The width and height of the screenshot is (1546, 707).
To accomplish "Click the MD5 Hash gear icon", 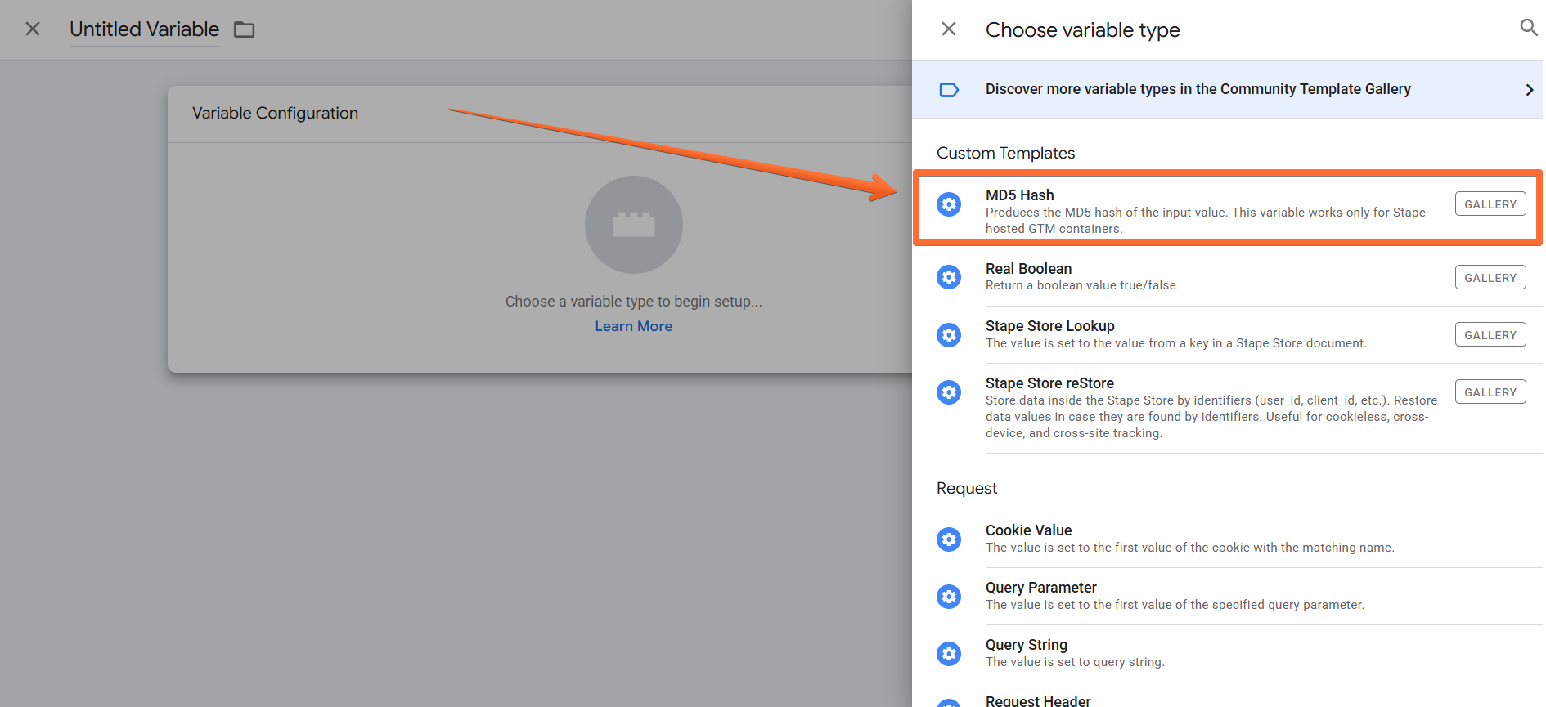I will pyautogui.click(x=949, y=204).
